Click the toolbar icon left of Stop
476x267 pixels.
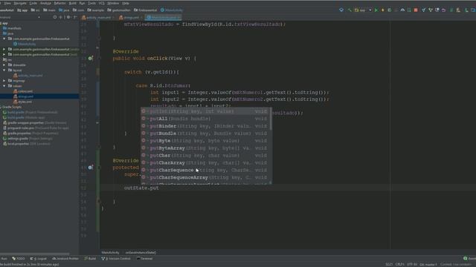(409, 10)
